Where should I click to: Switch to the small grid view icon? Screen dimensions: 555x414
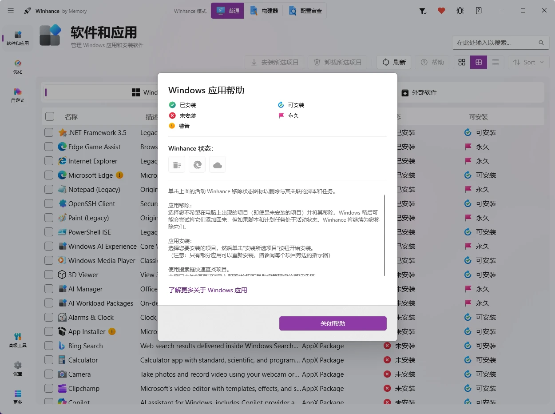[462, 62]
